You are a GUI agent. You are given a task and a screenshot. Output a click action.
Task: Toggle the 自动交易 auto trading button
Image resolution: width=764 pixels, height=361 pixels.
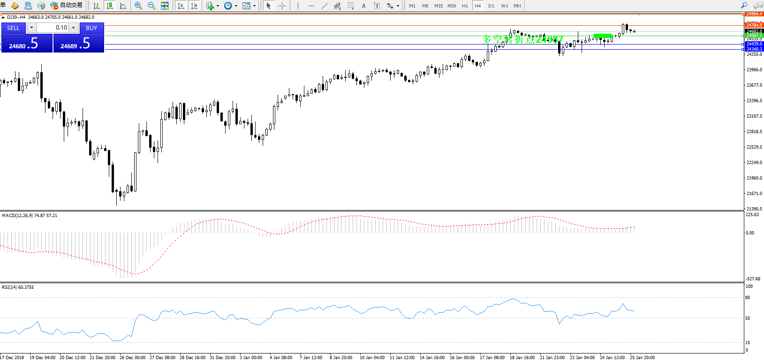coord(67,6)
